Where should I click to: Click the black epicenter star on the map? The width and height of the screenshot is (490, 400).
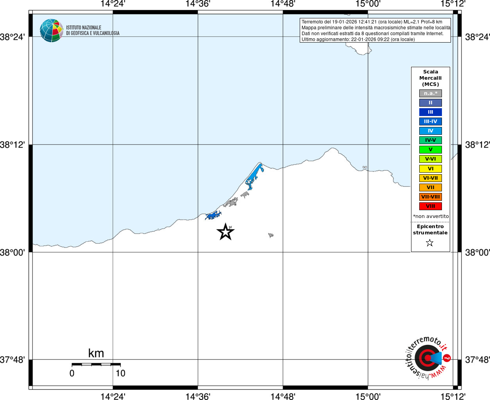[x=225, y=232]
